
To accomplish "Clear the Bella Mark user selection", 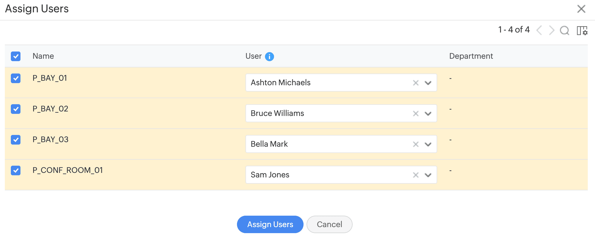I will [416, 144].
